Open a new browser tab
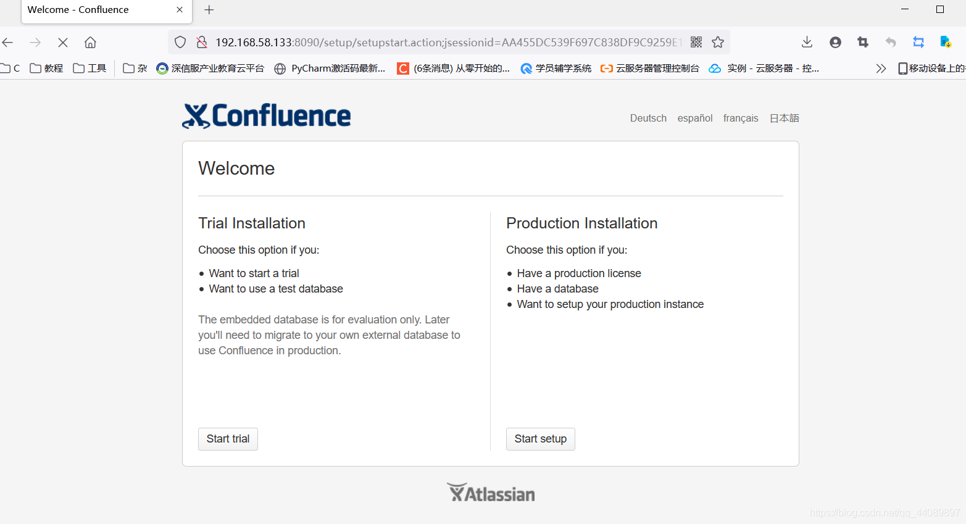The height and width of the screenshot is (524, 966). [209, 10]
